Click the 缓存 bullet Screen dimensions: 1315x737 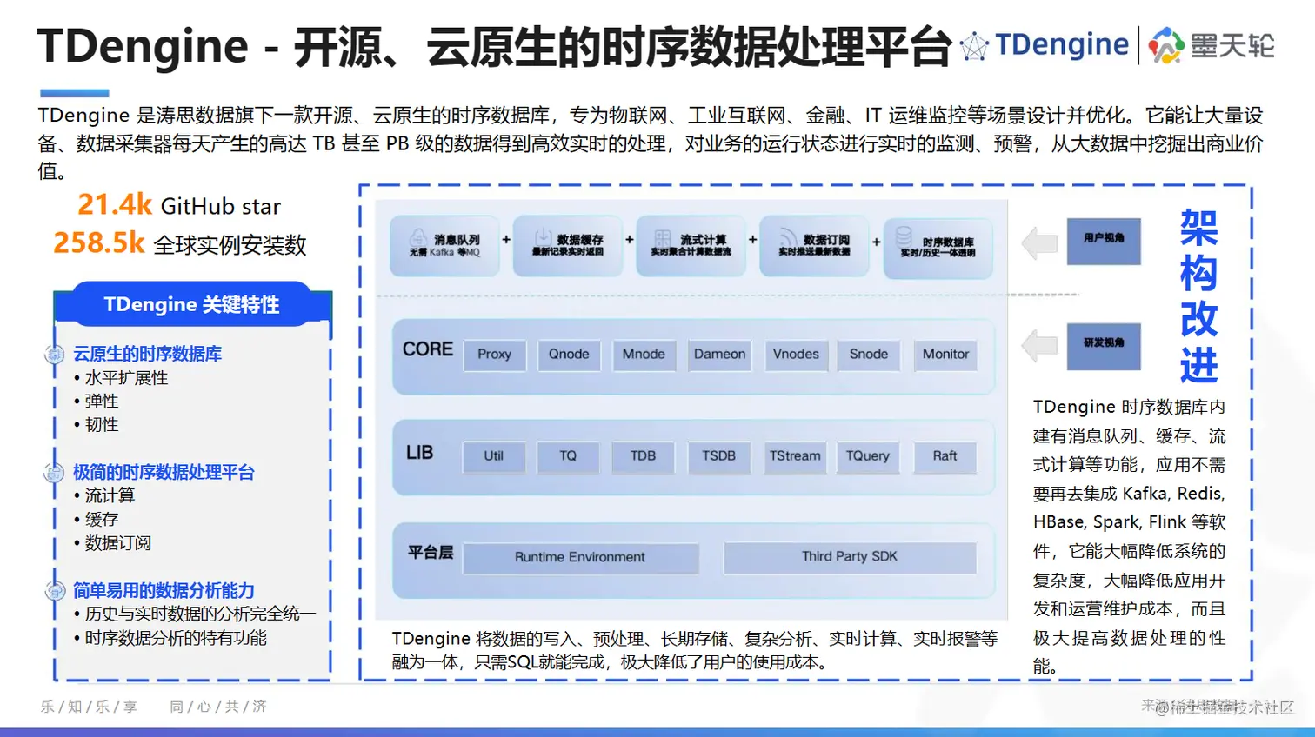(x=96, y=520)
